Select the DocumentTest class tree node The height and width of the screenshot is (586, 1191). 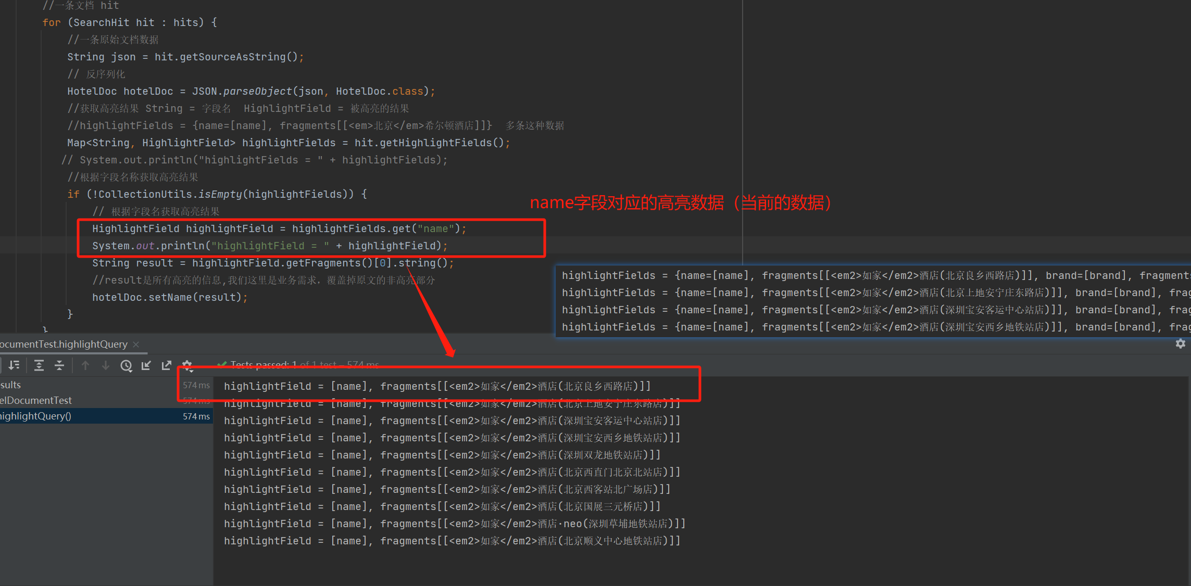pyautogui.click(x=35, y=400)
